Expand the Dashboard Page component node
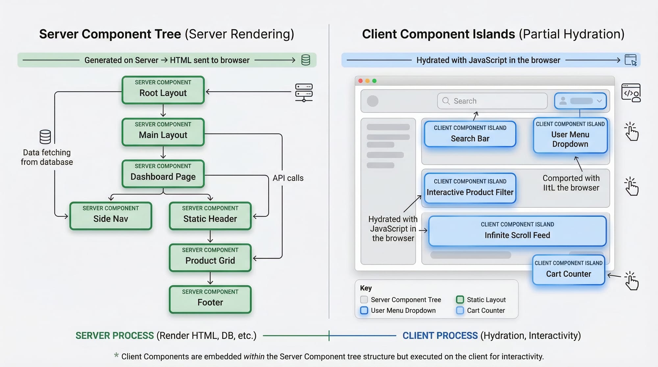 pos(163,173)
